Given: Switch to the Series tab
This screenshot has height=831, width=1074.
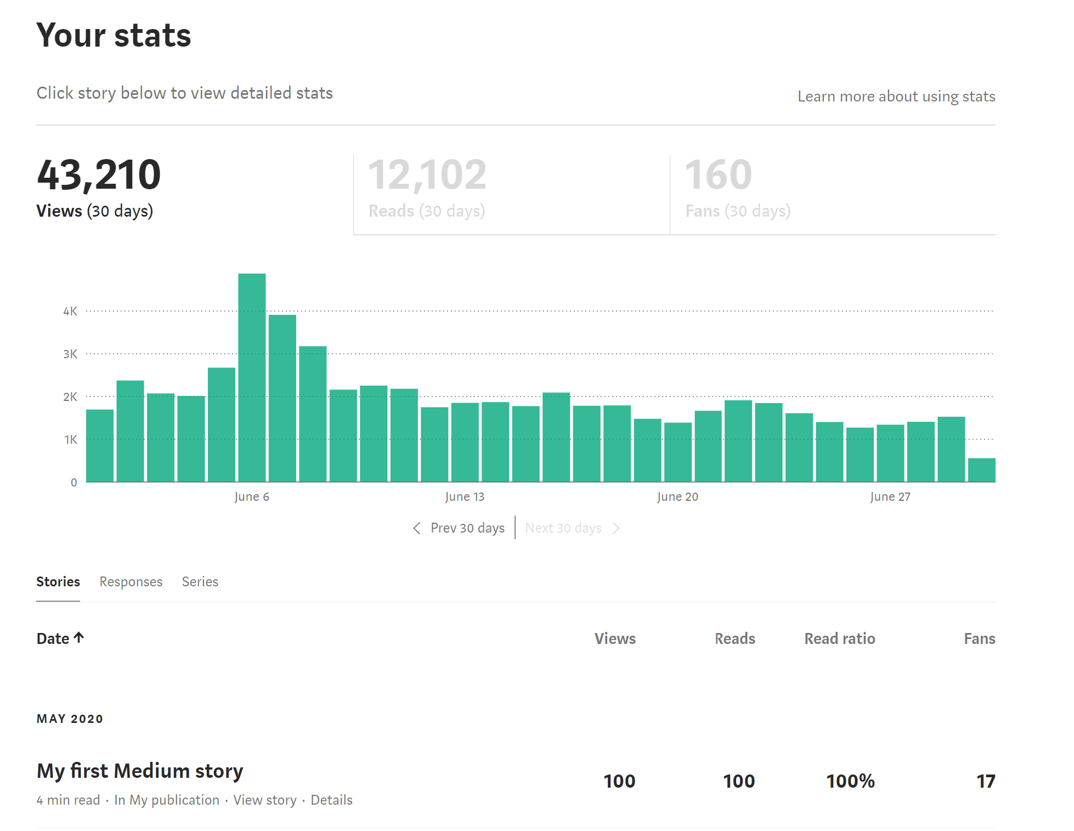Looking at the screenshot, I should tap(200, 581).
